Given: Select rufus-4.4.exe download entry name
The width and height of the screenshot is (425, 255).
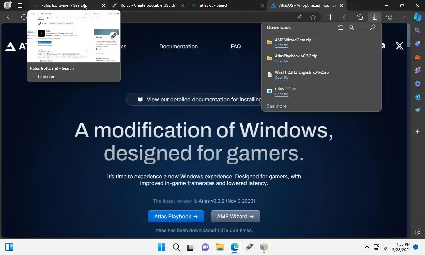Looking at the screenshot, I should [286, 89].
